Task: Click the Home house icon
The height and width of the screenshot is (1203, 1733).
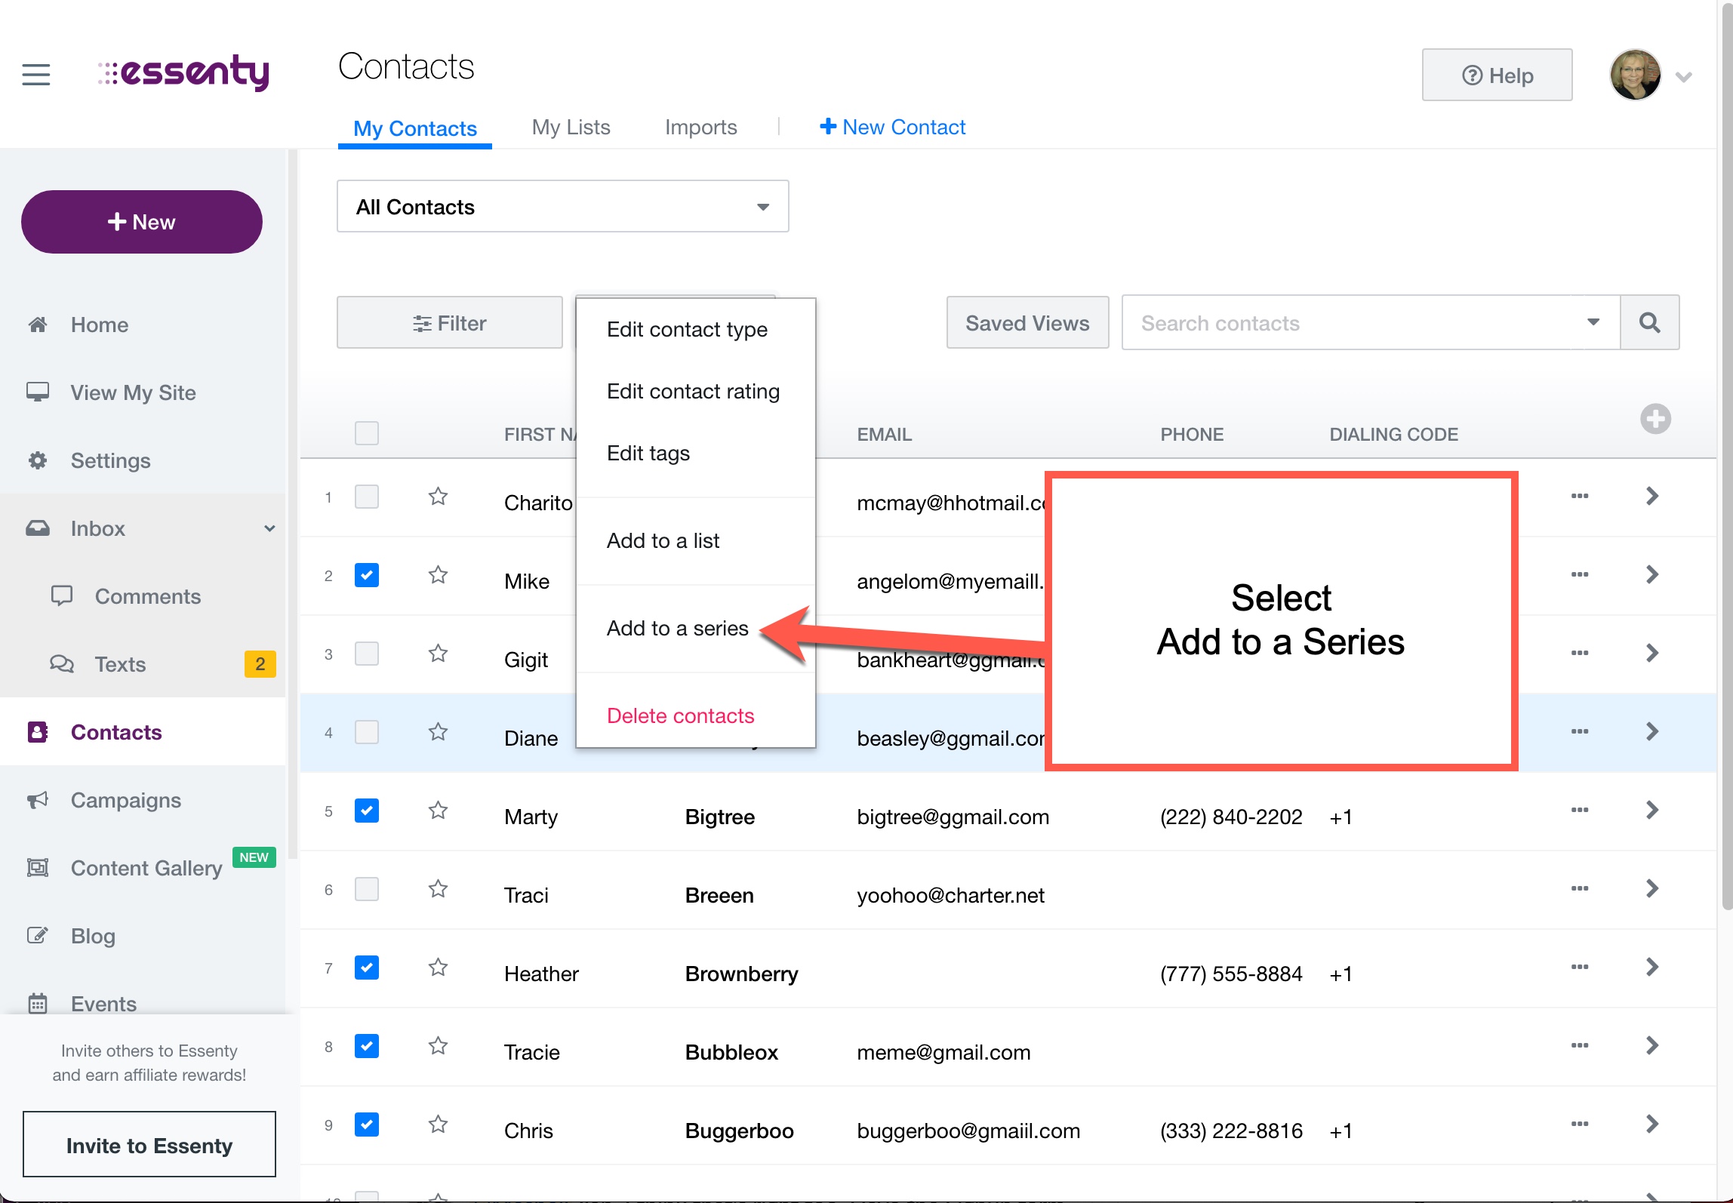Action: [38, 325]
